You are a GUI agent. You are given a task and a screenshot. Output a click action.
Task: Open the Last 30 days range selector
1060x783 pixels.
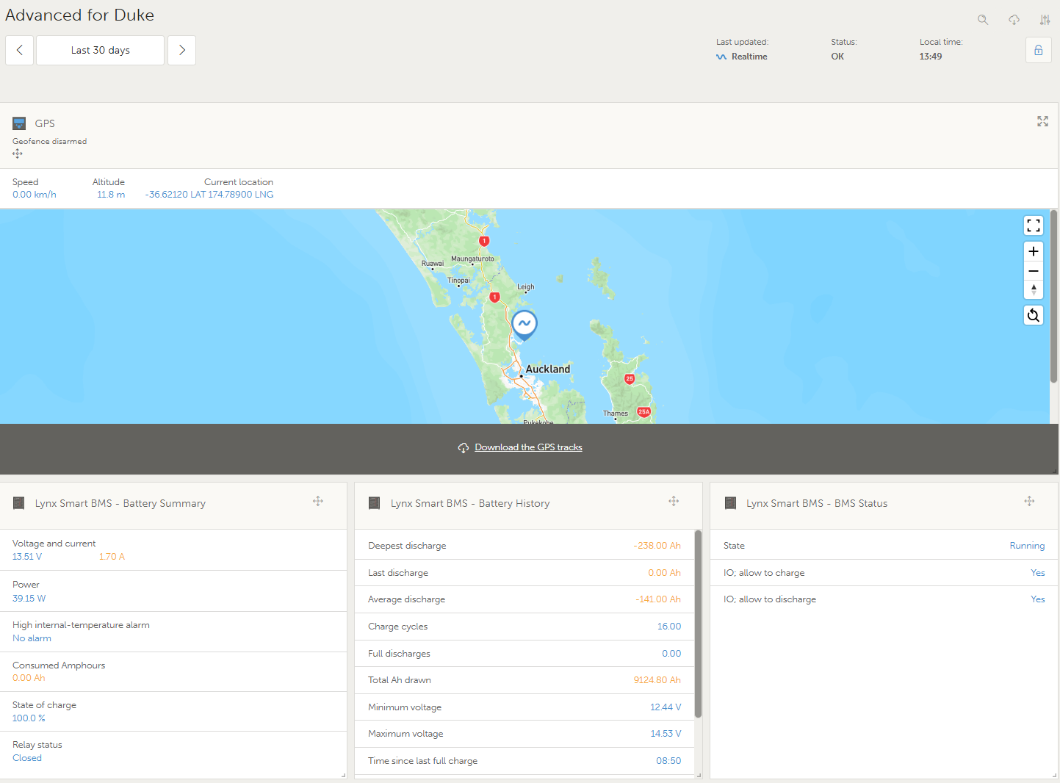click(100, 50)
